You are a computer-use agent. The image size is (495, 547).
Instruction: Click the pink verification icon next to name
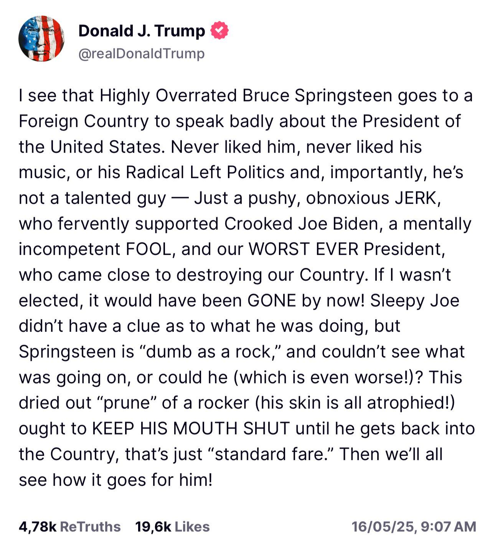coord(219,31)
